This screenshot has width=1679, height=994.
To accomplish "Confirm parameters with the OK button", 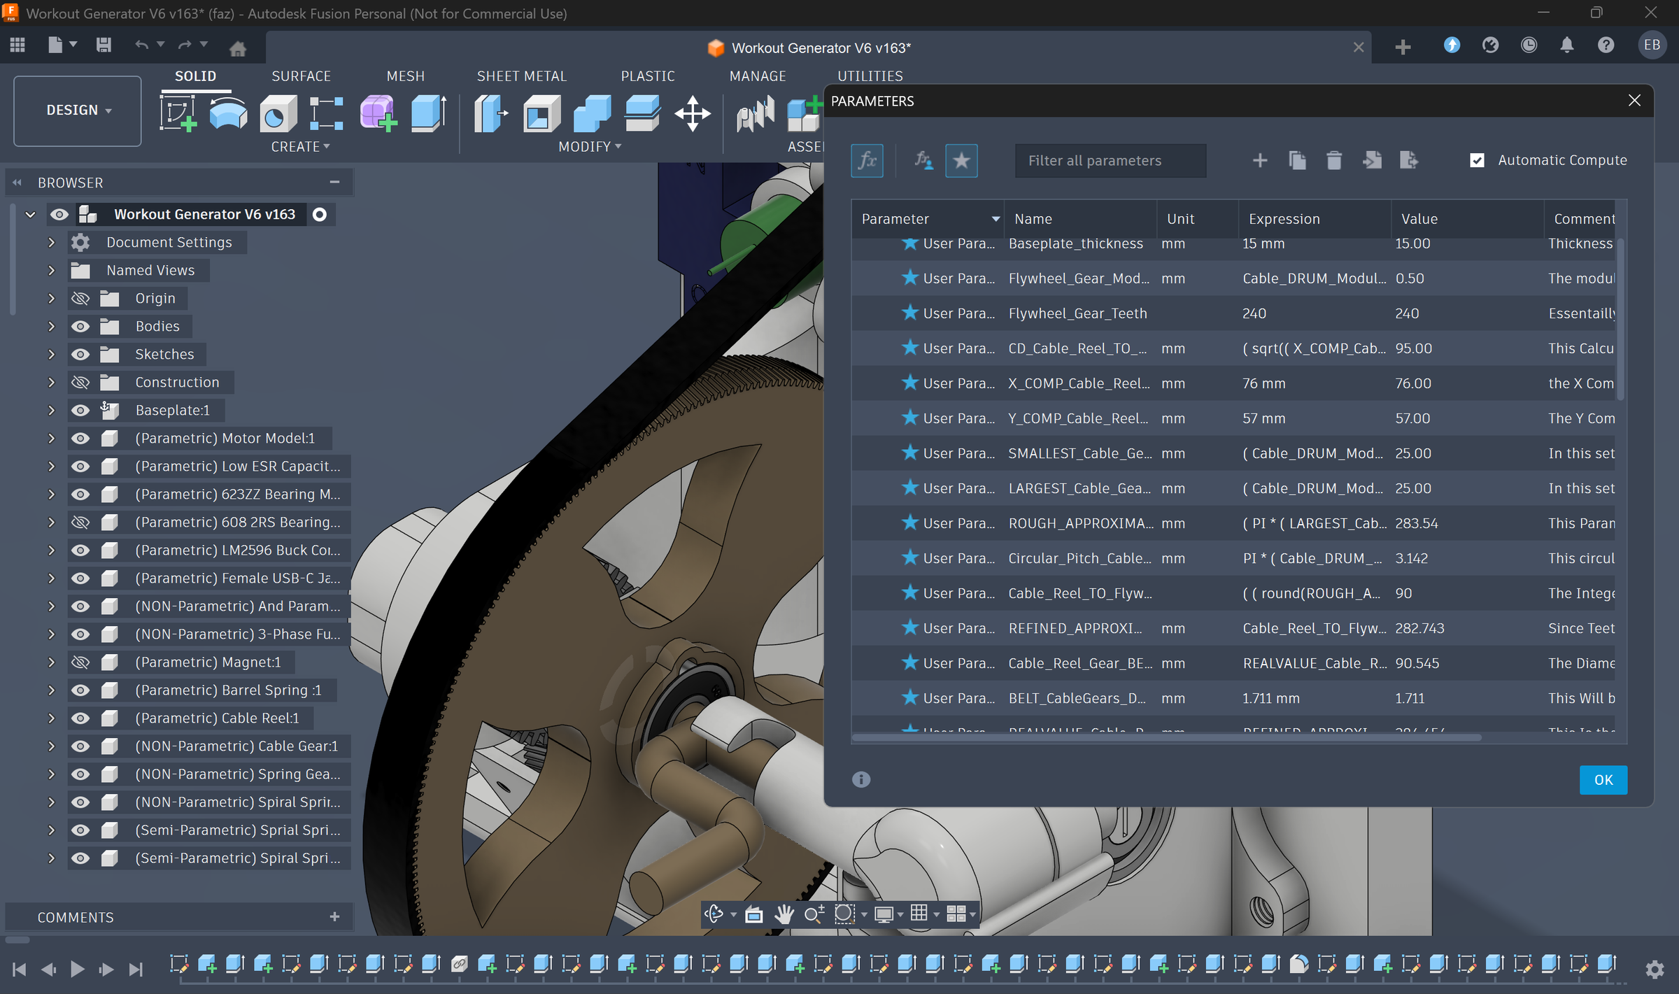I will click(1603, 779).
